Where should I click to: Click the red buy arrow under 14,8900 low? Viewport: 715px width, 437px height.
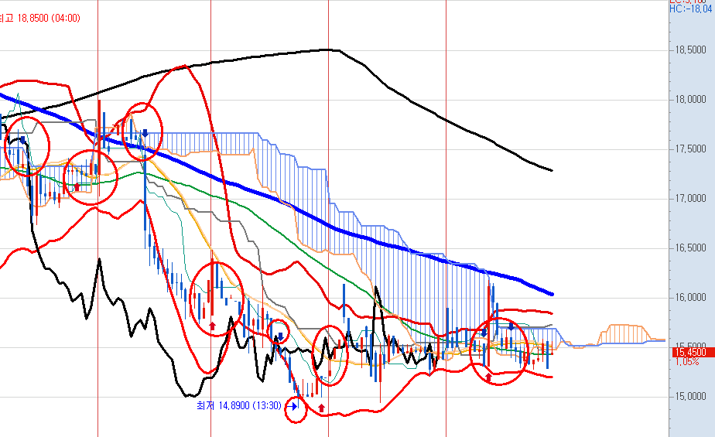pyautogui.click(x=321, y=408)
